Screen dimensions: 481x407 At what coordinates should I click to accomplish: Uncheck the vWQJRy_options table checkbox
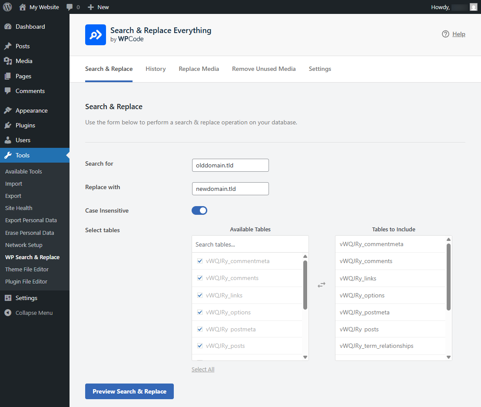[x=200, y=312]
